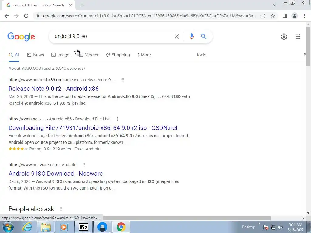Switch to Chrome taskbar button
Screen dimensions: 311x233
click(121, 227)
